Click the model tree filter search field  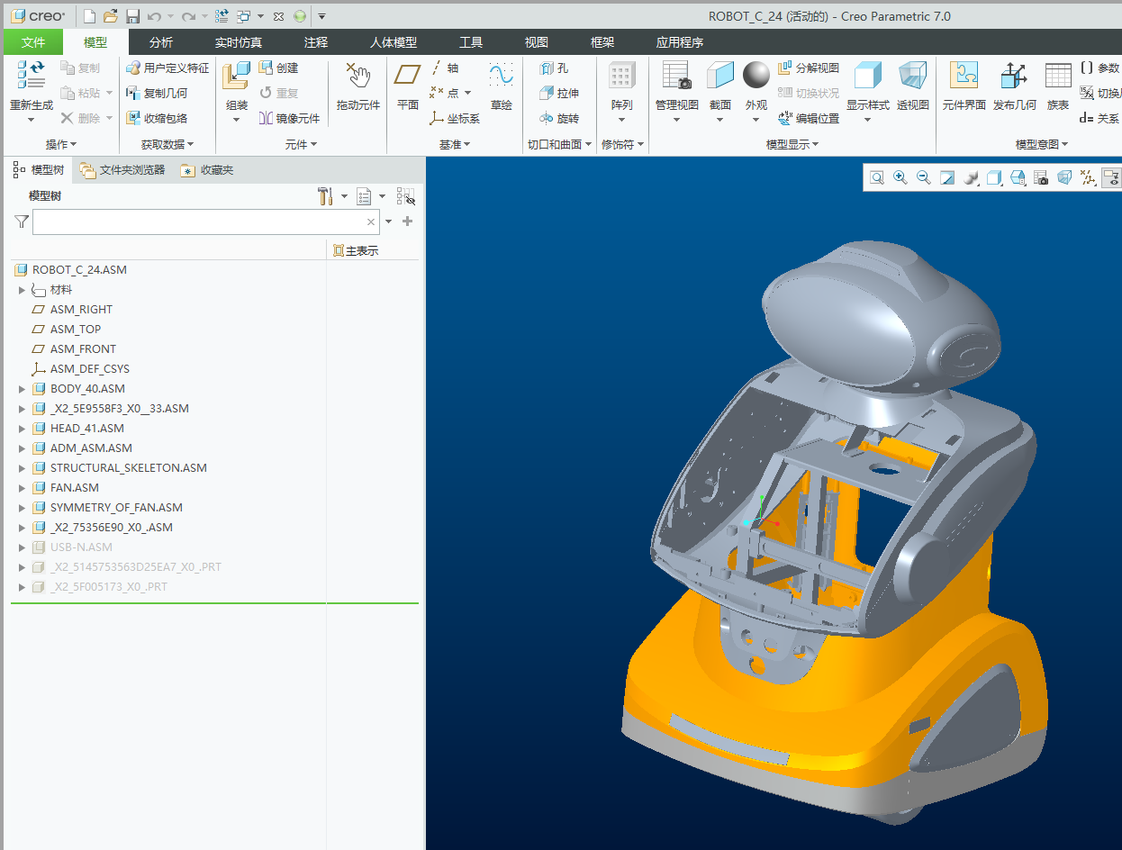click(x=198, y=222)
